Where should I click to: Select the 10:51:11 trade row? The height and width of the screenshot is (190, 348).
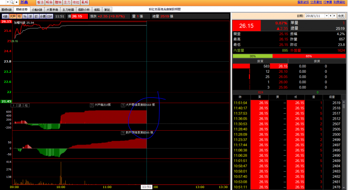click(287, 187)
